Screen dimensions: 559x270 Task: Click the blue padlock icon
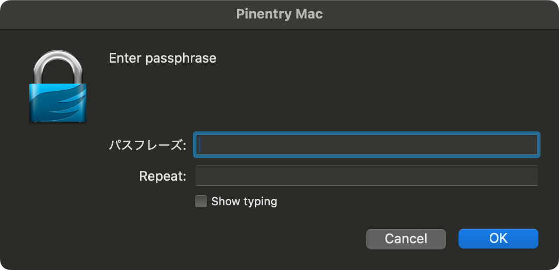coord(57,87)
